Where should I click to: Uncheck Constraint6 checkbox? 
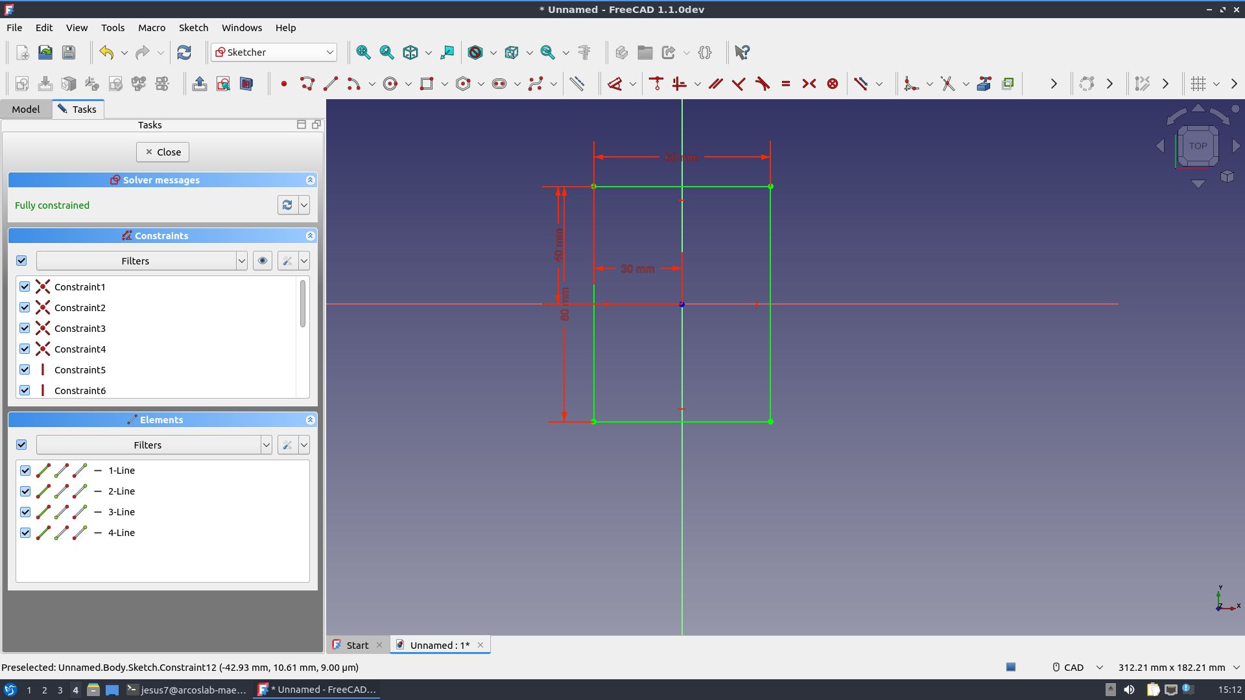point(25,390)
